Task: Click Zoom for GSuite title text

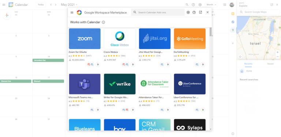Action: tap(78, 52)
